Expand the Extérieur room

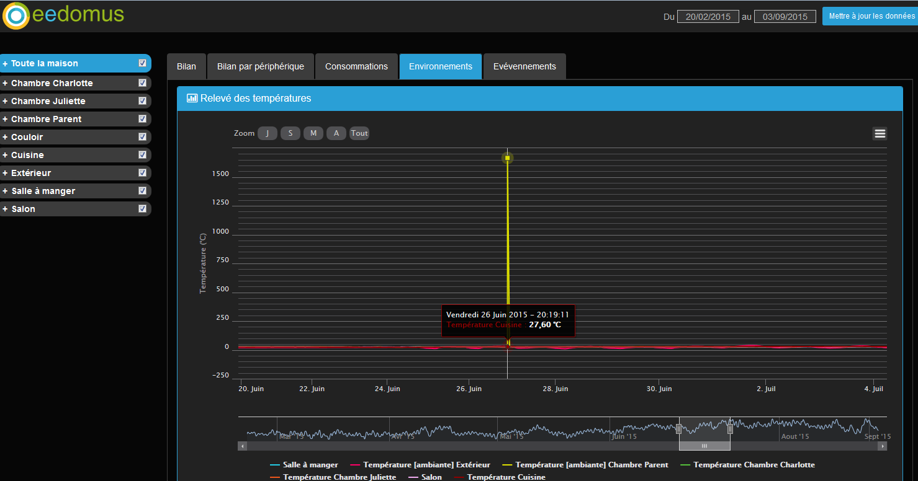5,173
